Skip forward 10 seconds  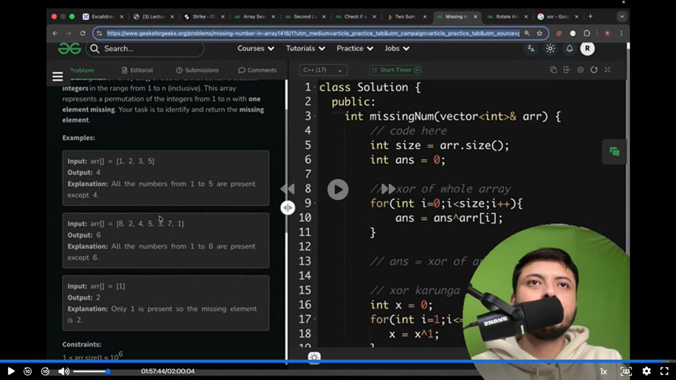pos(46,371)
